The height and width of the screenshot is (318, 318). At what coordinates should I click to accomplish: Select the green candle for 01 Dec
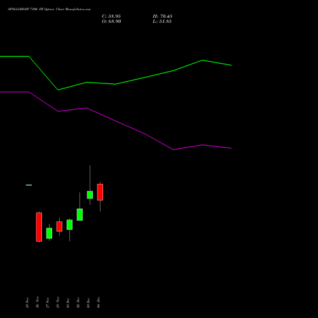point(69,225)
